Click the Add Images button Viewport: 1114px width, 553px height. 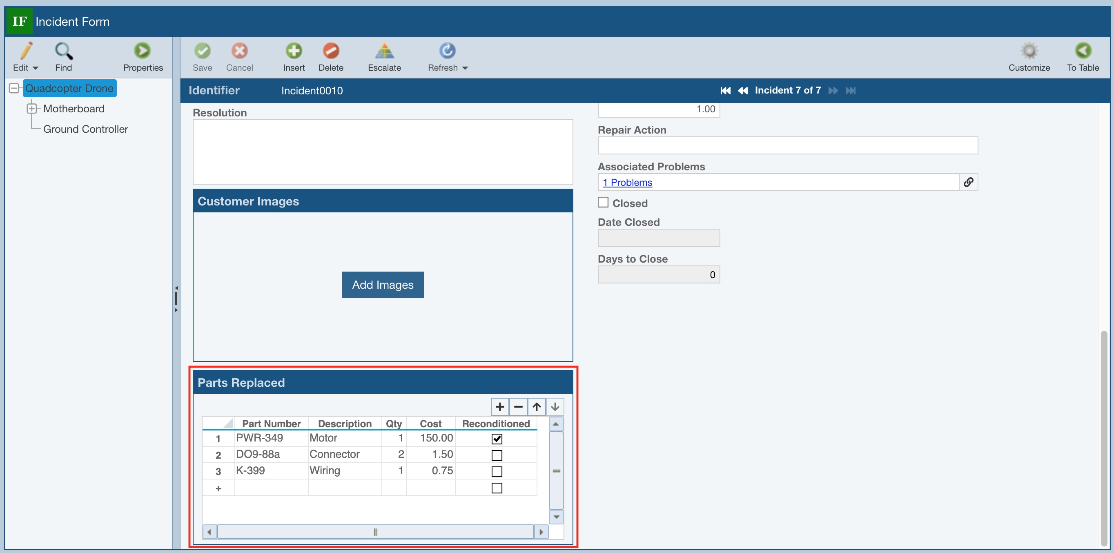click(x=382, y=285)
